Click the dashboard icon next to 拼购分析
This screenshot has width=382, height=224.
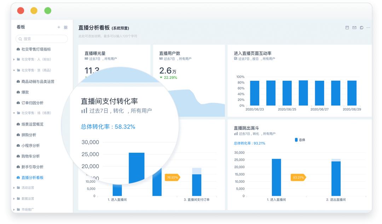coord(18,135)
